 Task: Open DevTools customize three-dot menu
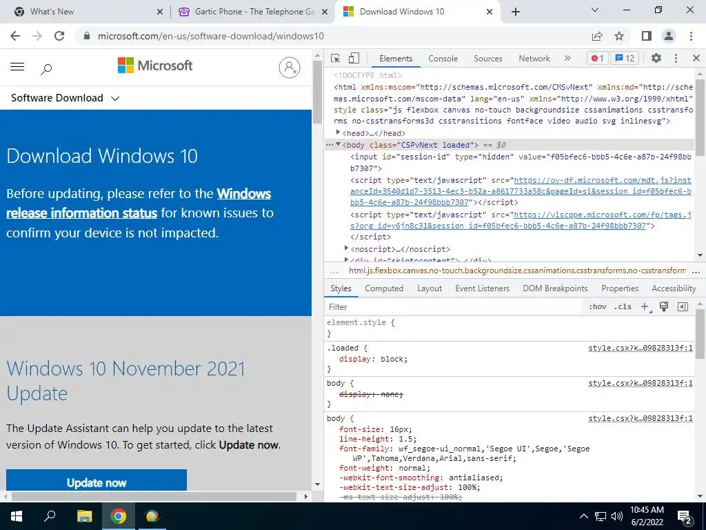point(676,58)
